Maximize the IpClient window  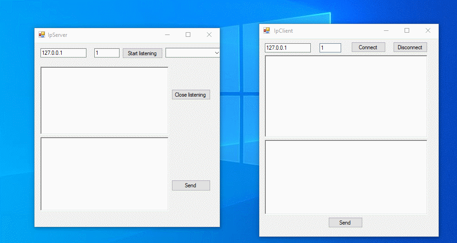pos(407,31)
